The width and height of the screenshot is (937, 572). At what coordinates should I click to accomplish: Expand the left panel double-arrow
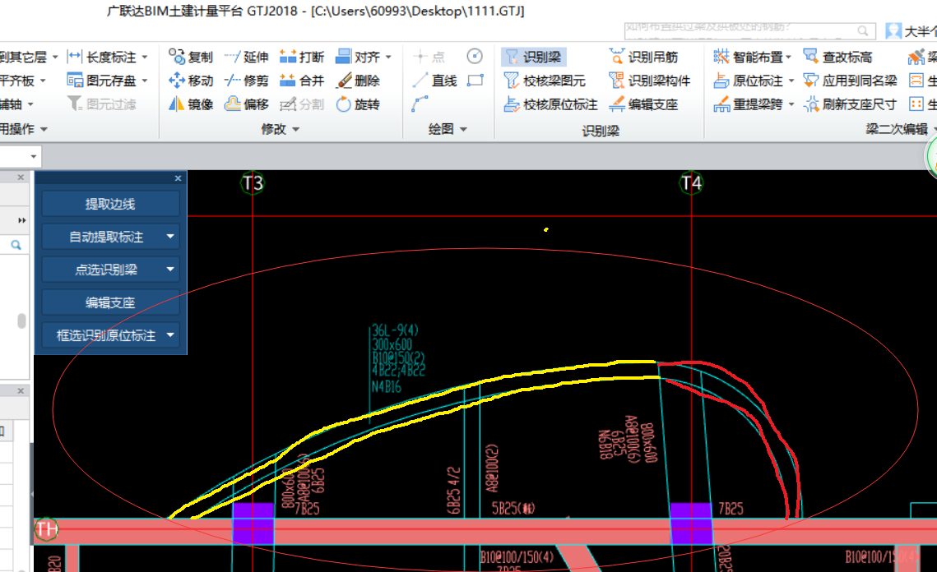pos(21,220)
